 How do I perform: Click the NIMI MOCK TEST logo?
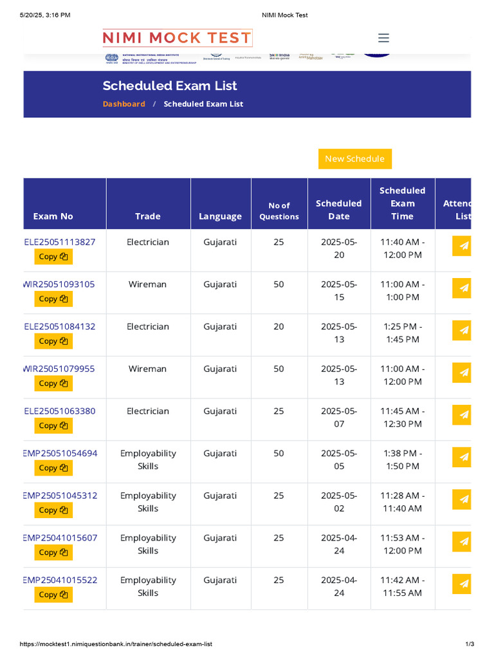[x=177, y=38]
